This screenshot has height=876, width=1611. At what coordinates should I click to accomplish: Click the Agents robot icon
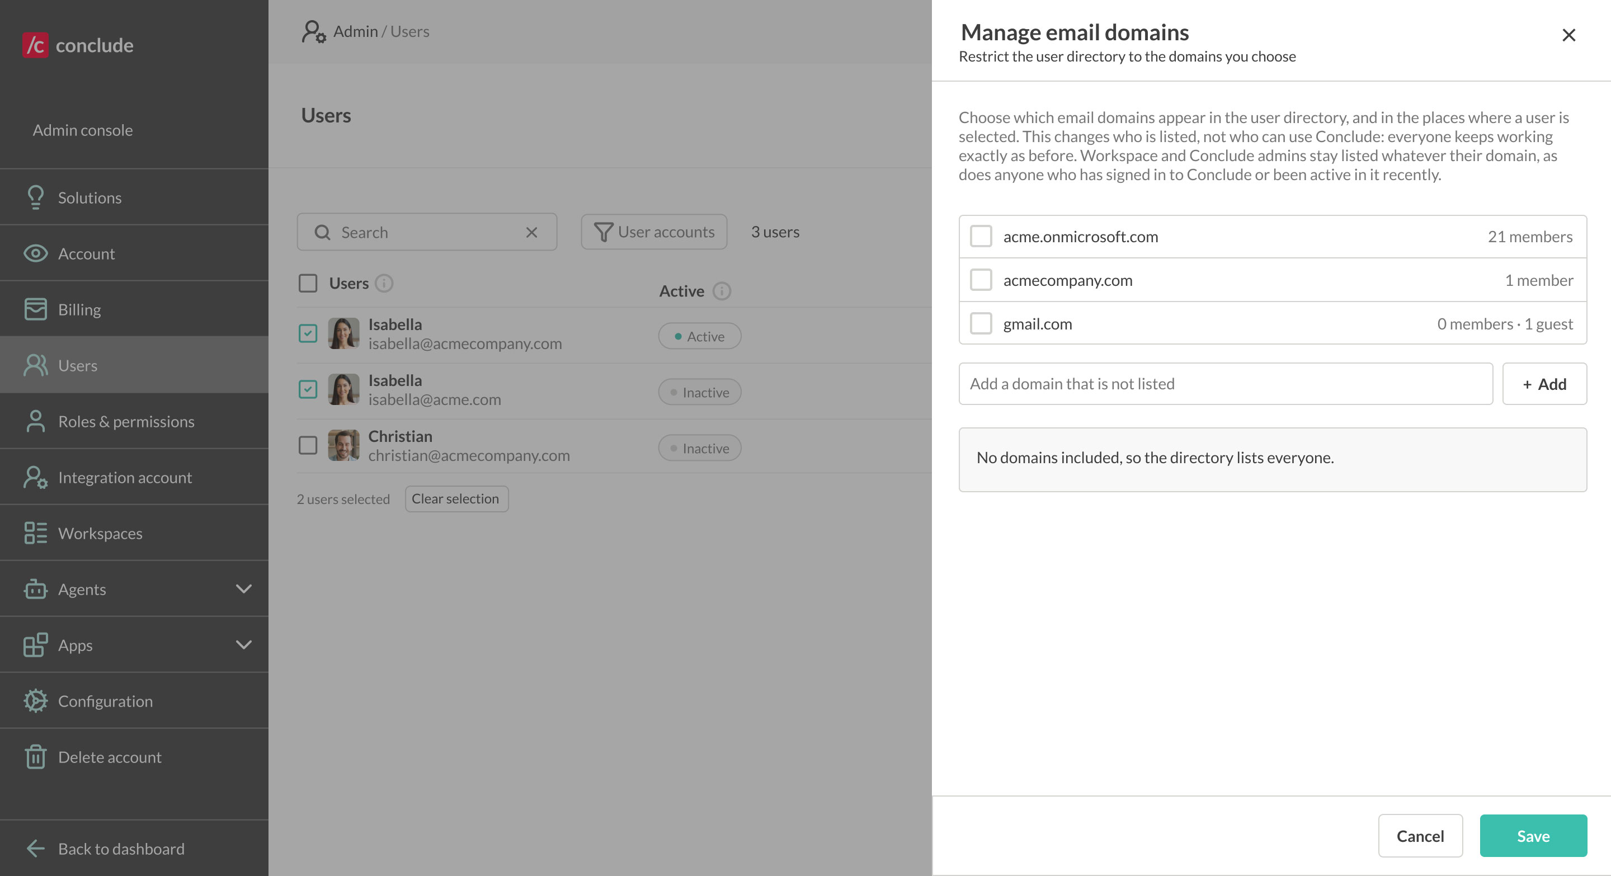click(x=36, y=589)
